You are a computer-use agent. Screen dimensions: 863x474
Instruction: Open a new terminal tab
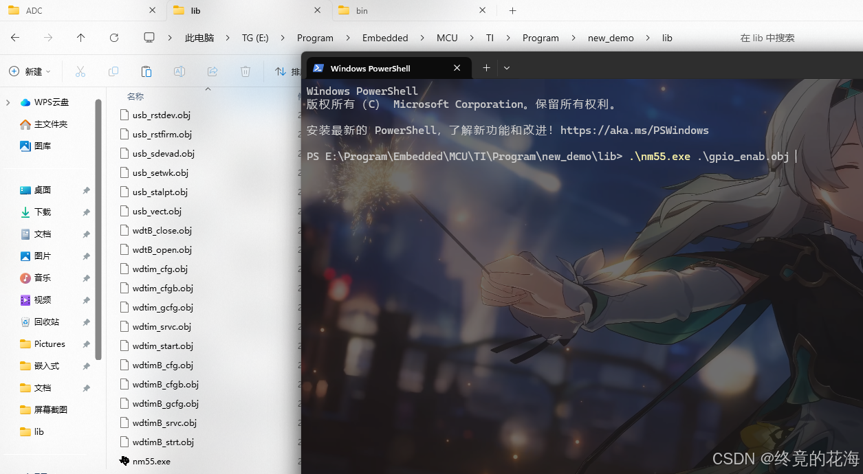pyautogui.click(x=486, y=68)
